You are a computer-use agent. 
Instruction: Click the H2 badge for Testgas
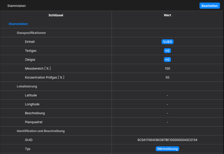point(167,51)
